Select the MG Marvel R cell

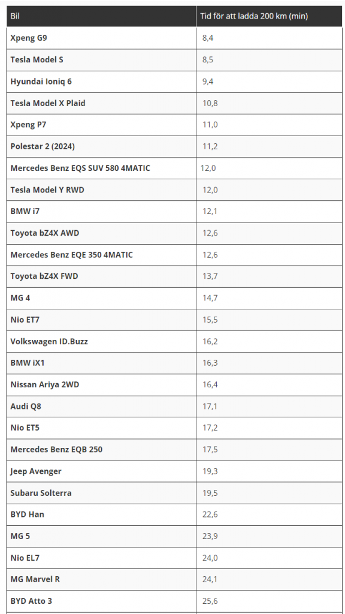coord(101,579)
